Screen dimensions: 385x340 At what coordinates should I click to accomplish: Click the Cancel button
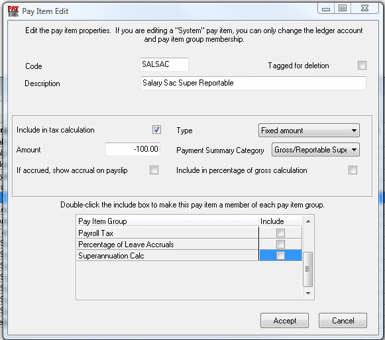tap(343, 320)
